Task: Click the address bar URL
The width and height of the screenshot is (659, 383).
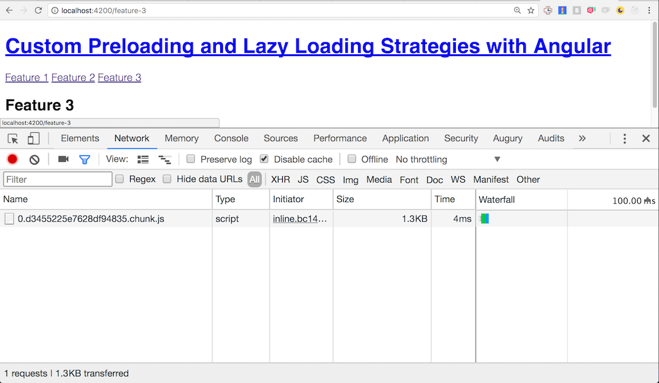Action: (103, 10)
